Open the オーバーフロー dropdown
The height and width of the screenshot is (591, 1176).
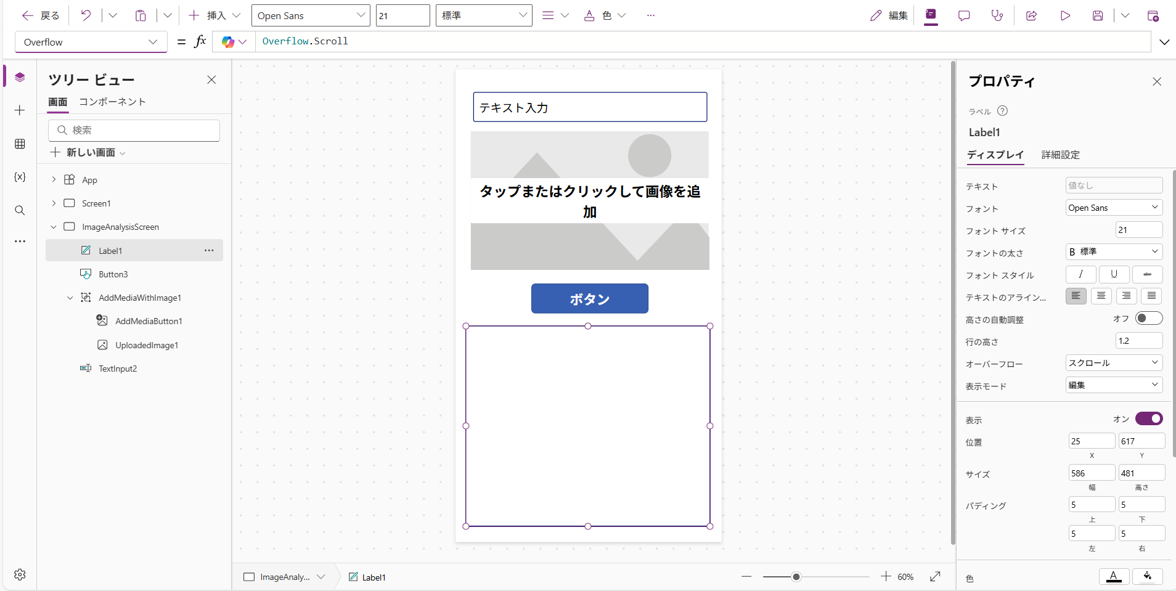pos(1113,363)
